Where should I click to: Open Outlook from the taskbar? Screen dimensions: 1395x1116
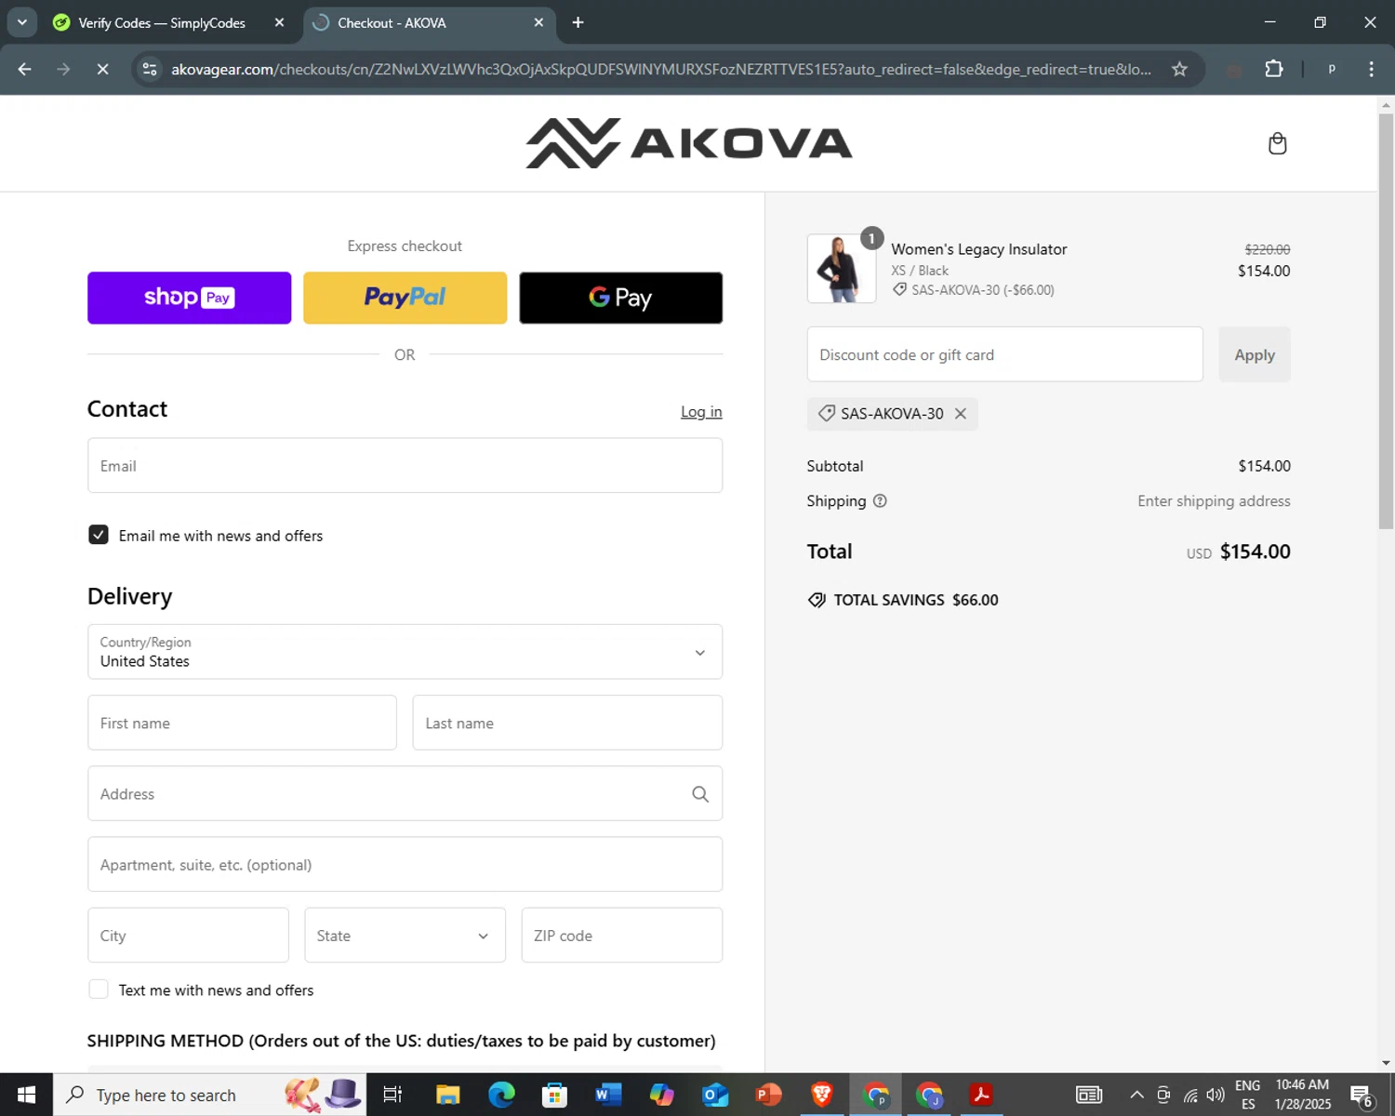[x=715, y=1095]
